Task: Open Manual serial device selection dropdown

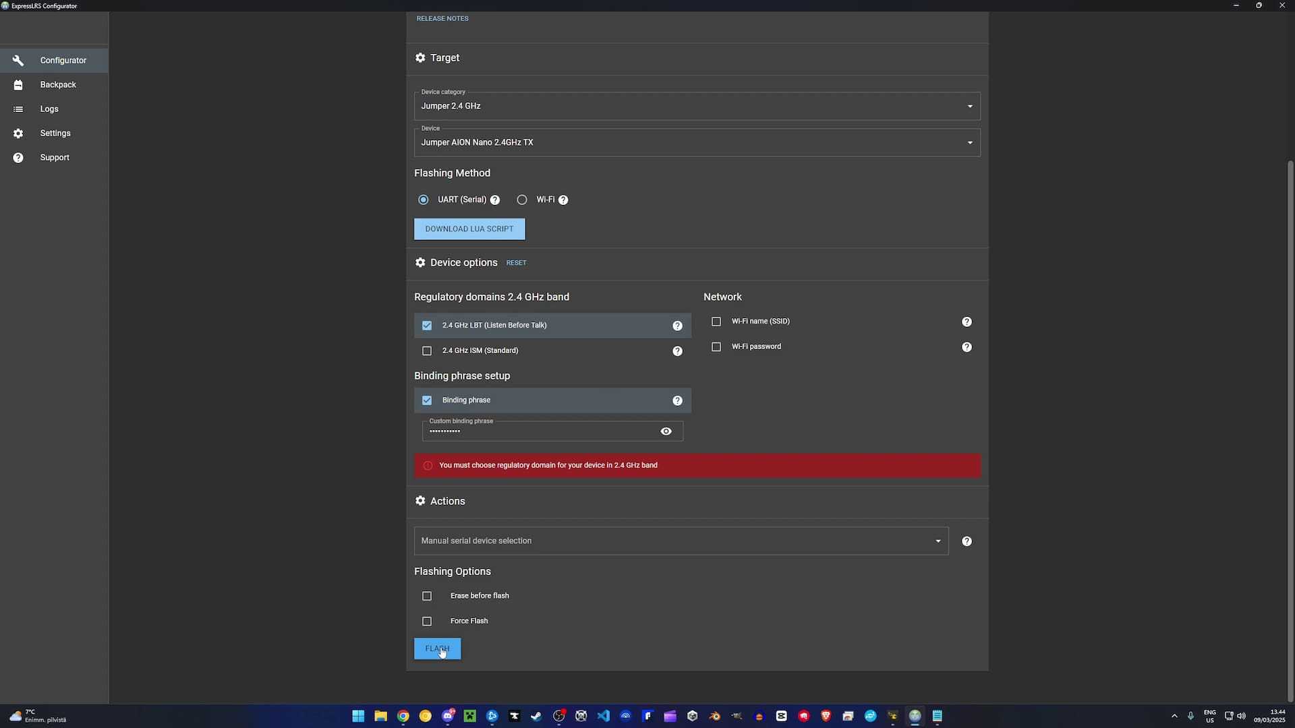Action: 681,541
